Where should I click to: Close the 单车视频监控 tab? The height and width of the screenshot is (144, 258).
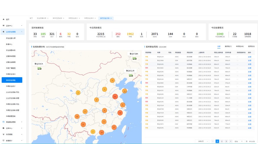pos(64,18)
